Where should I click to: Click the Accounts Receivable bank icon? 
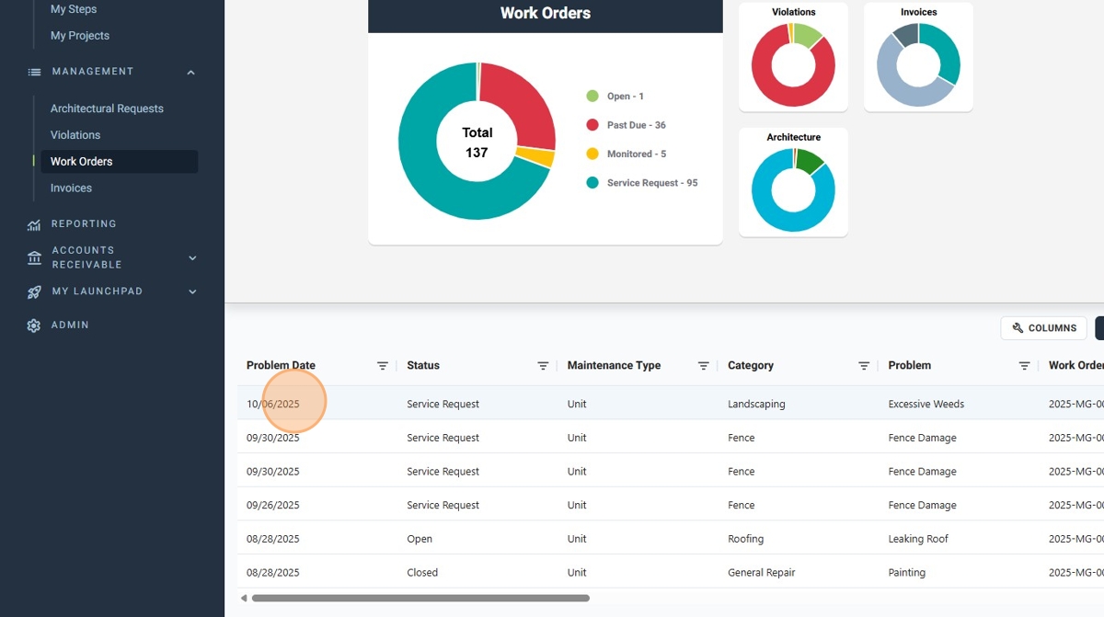(x=34, y=257)
